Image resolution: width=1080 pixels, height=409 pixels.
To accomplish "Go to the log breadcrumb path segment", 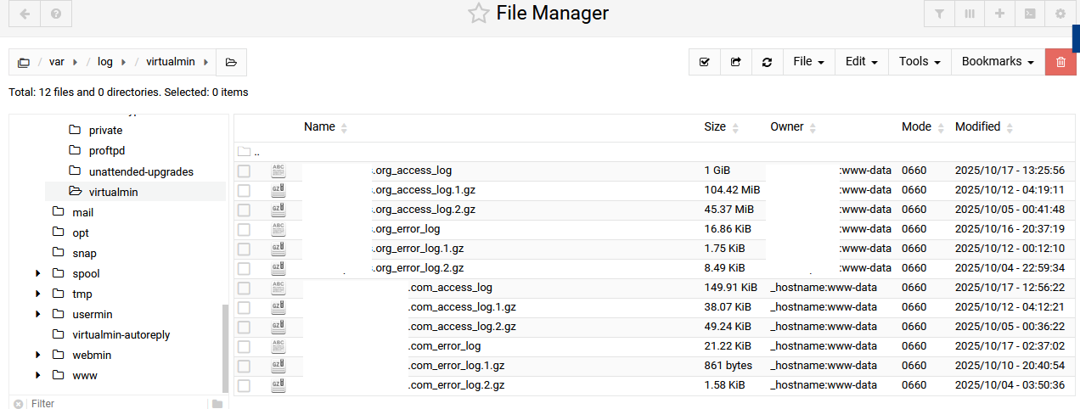I will click(104, 62).
